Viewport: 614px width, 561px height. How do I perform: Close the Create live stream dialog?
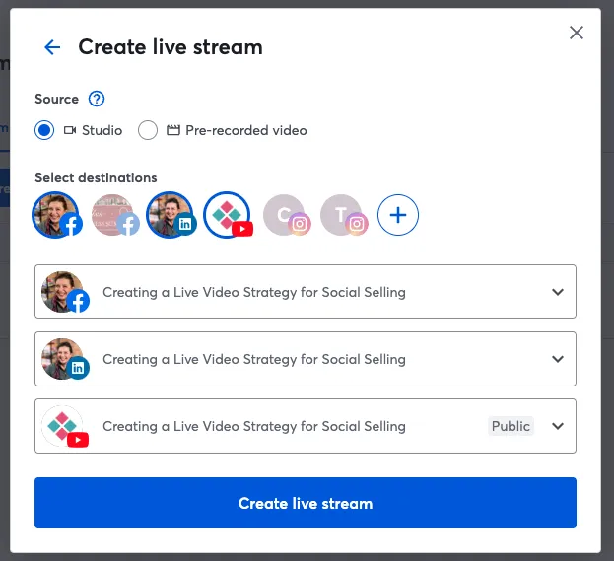[x=577, y=33]
